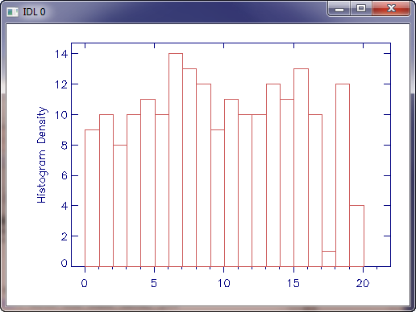Click the y-axis label 8
The height and width of the screenshot is (312, 416).
tap(64, 146)
